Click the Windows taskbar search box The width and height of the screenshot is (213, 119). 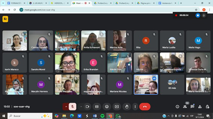pos(27,116)
